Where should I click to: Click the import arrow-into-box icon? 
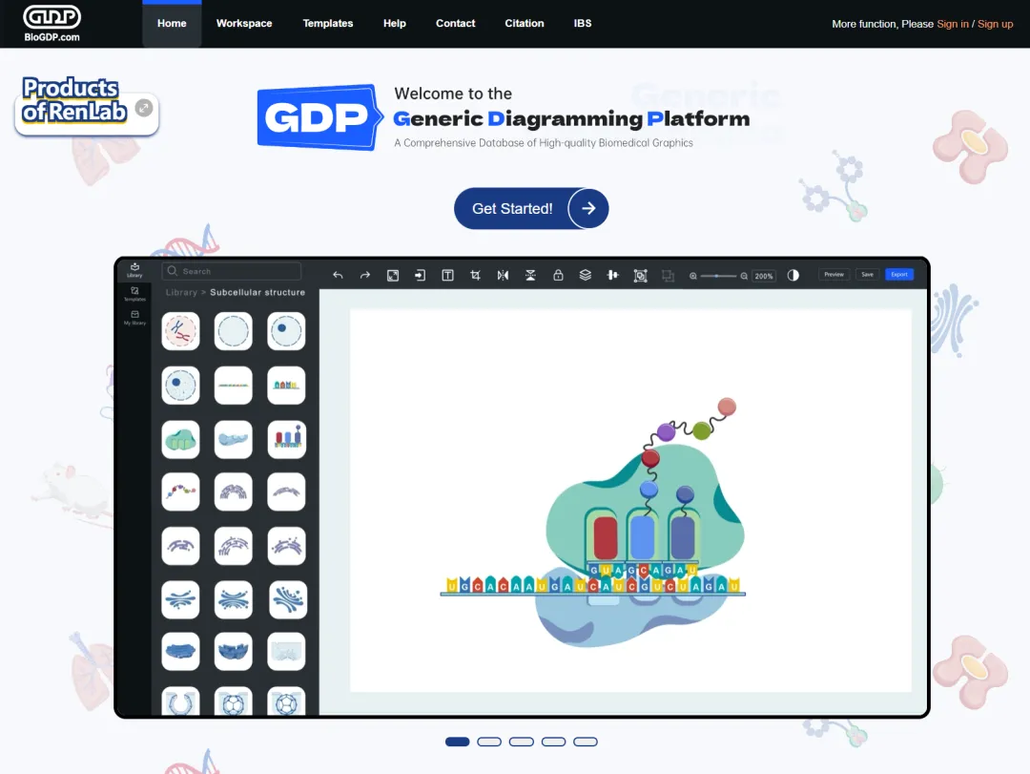pos(421,276)
